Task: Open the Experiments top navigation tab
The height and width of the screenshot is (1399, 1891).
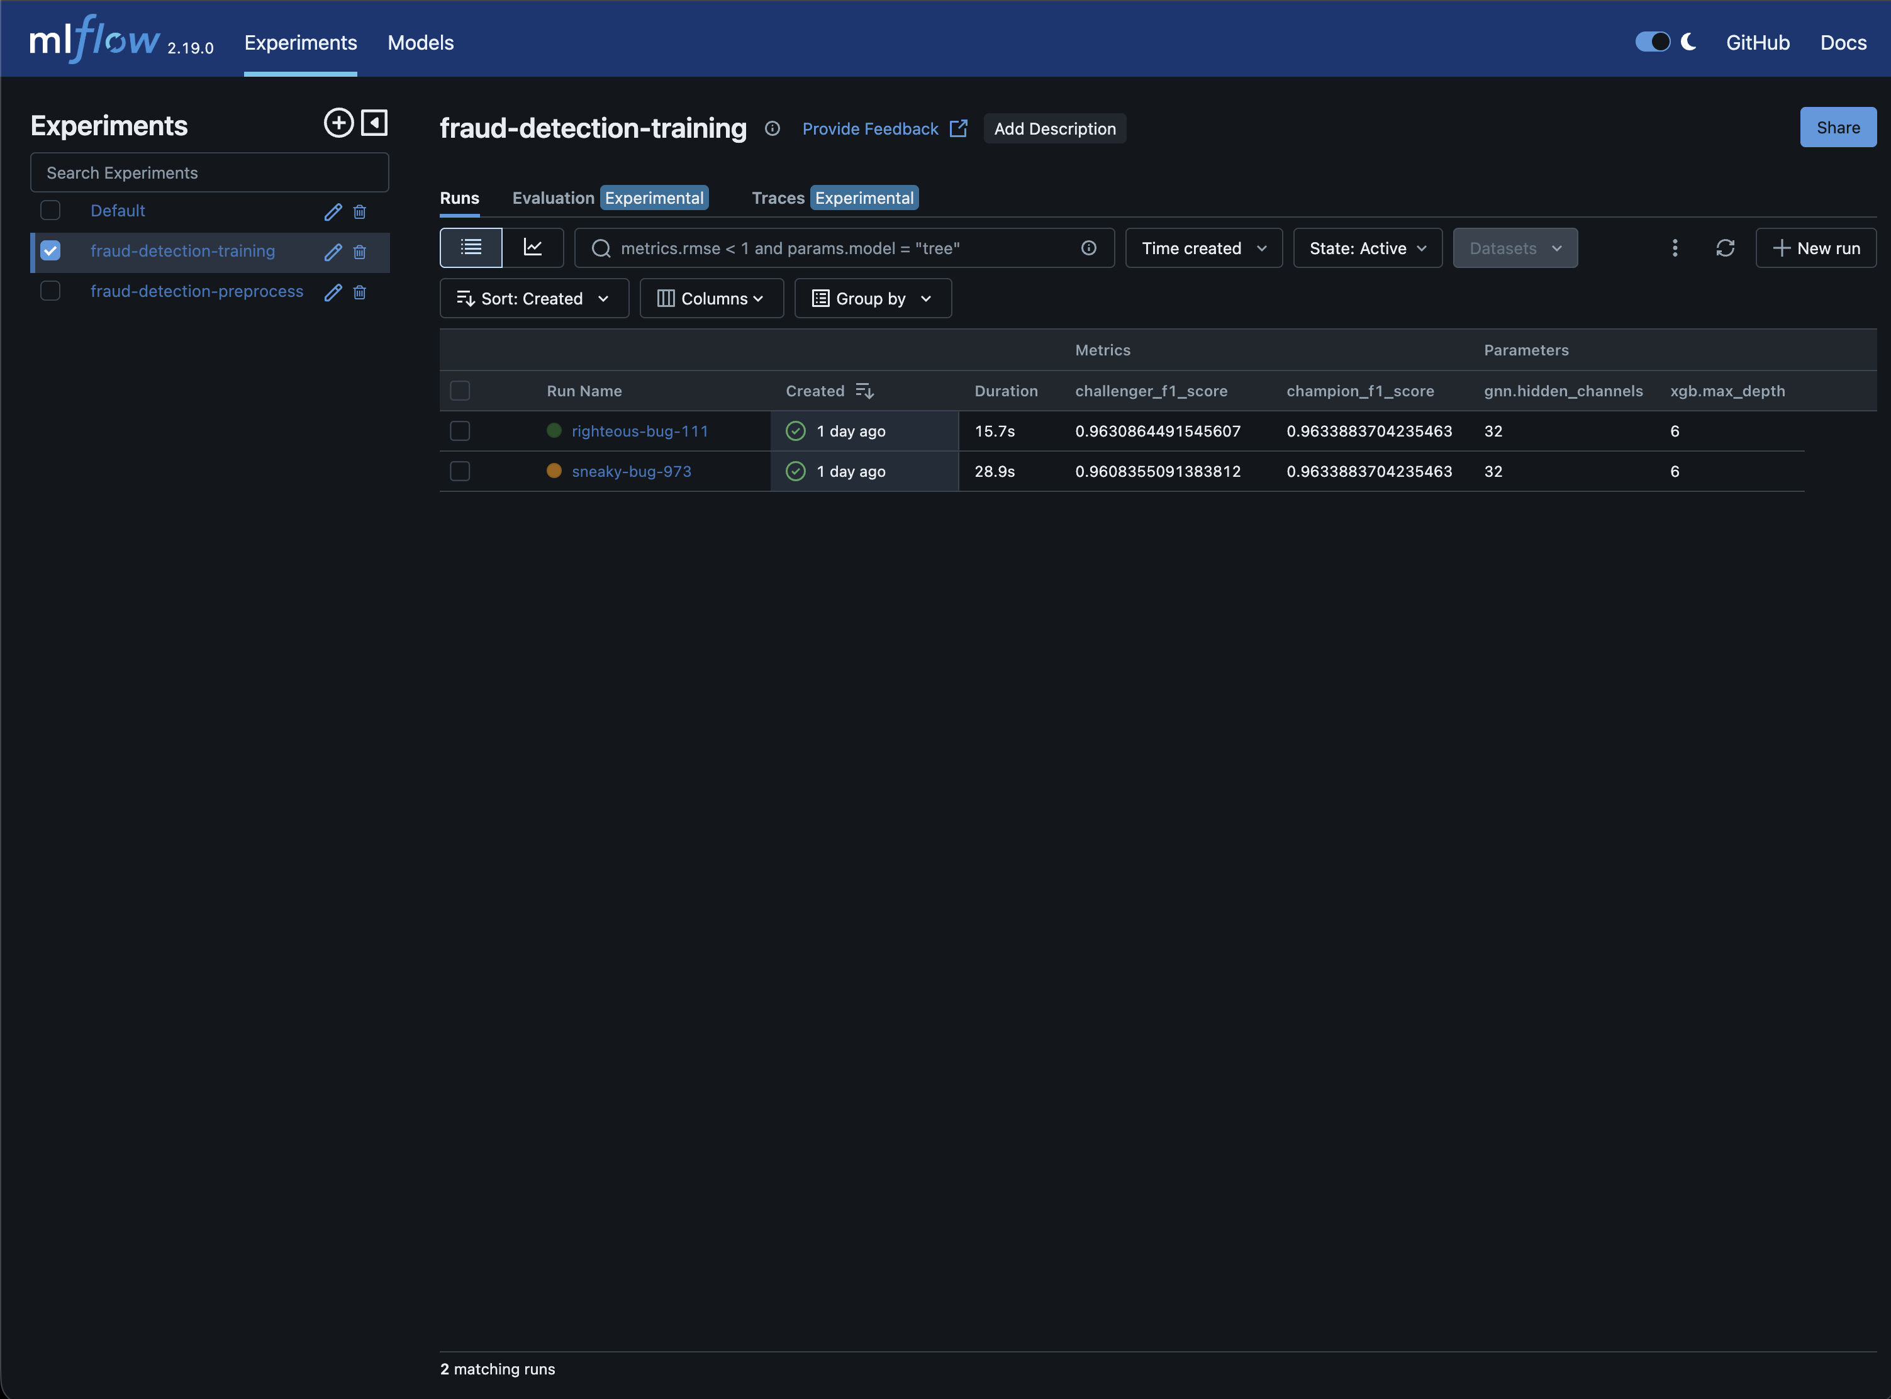Action: click(x=301, y=42)
